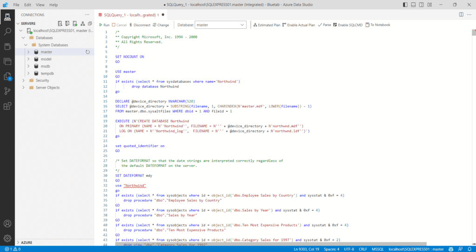The width and height of the screenshot is (476, 252).
Task: Open the View menu
Action: [40, 5]
